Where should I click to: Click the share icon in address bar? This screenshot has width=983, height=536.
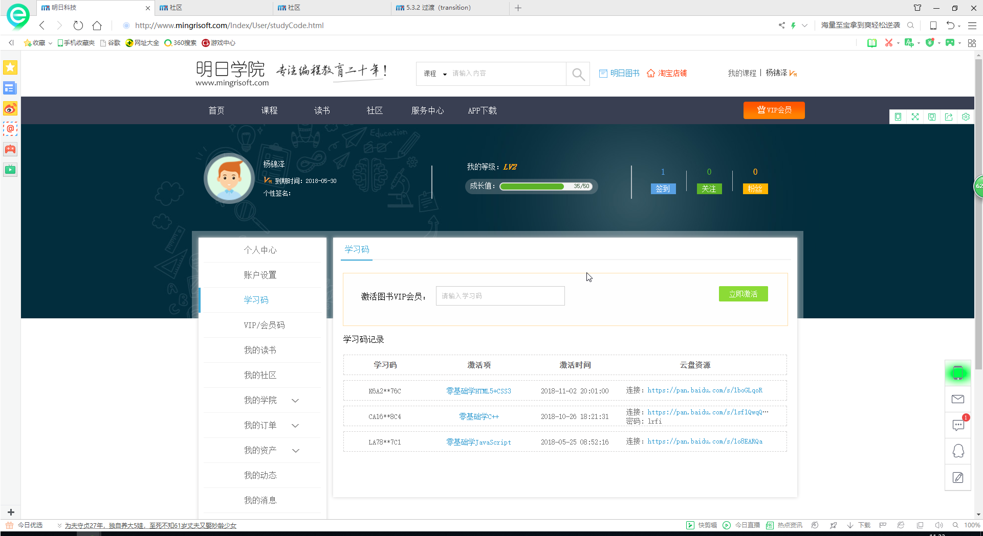pos(782,26)
